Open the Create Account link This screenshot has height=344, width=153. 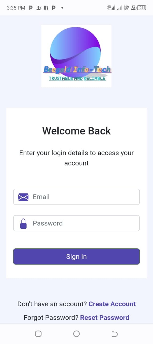112,304
